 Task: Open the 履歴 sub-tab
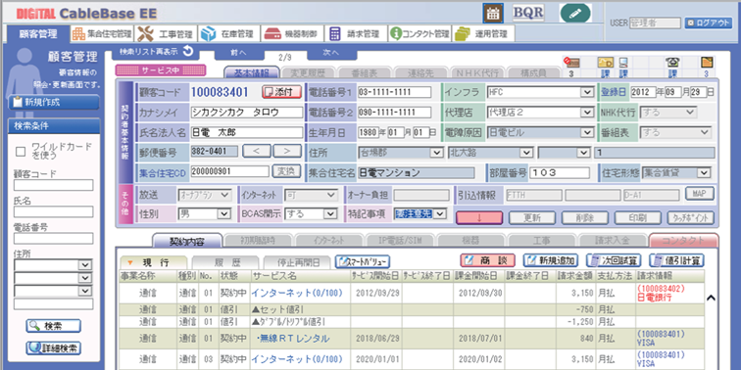pos(225,262)
